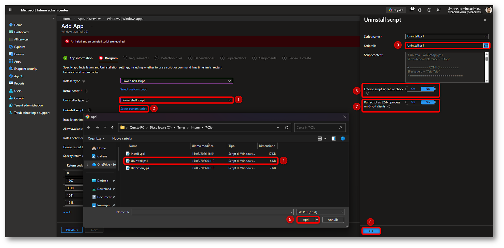Open the Organizza menu
Viewport: 504px width, 248px height.
96,139
